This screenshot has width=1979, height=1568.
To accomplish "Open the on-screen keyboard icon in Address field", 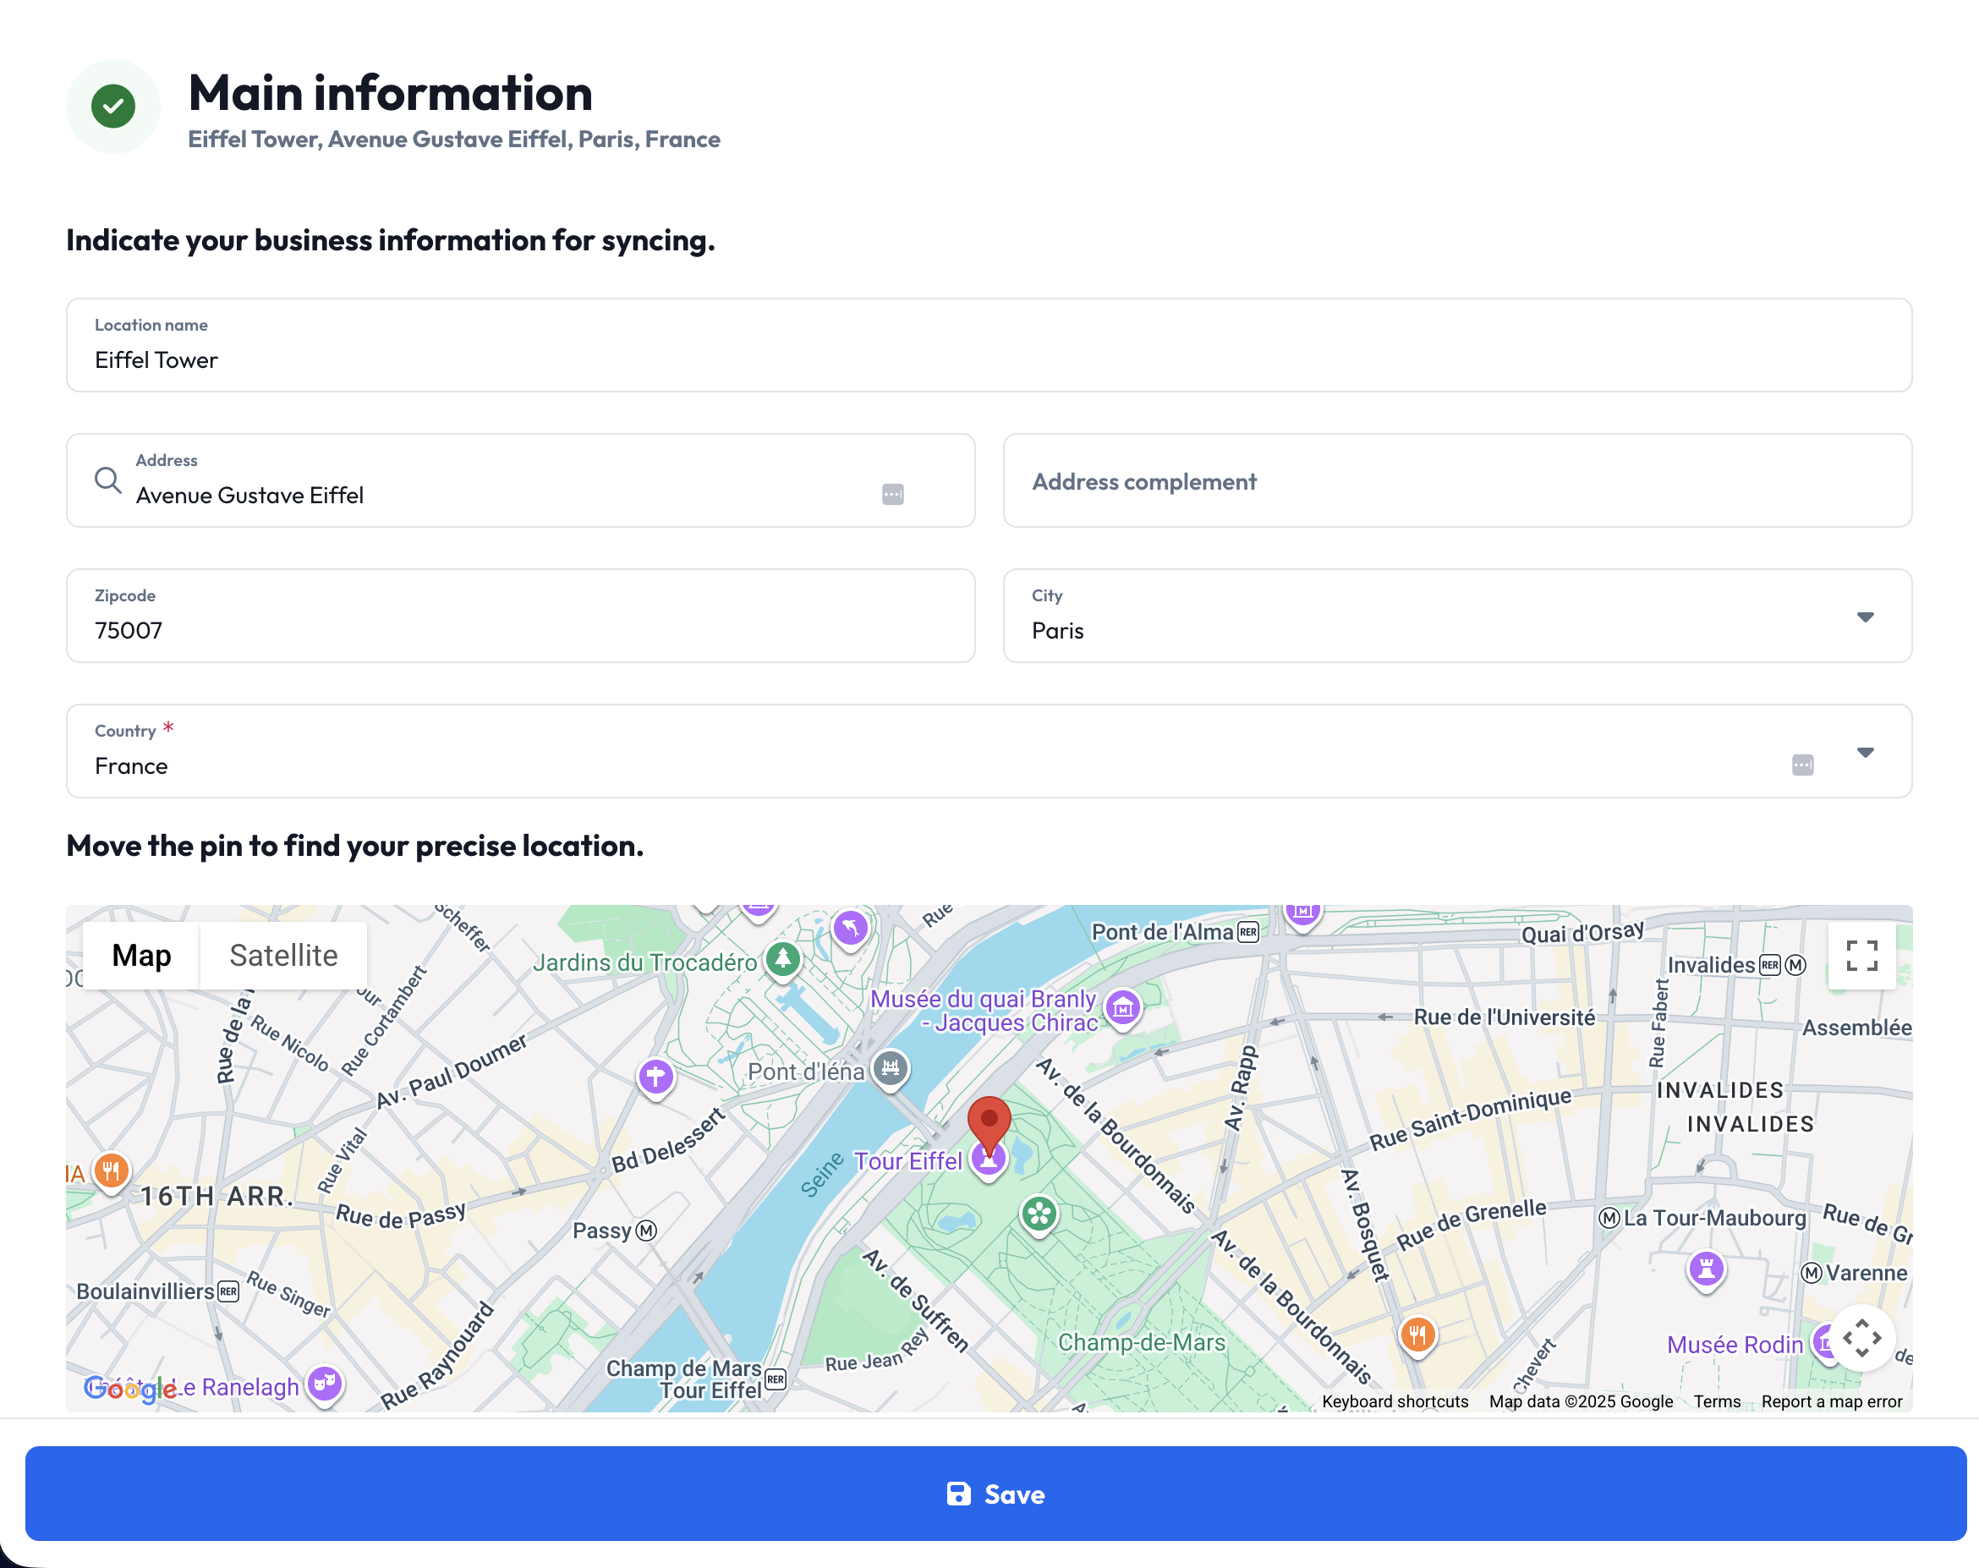I will pos(893,494).
